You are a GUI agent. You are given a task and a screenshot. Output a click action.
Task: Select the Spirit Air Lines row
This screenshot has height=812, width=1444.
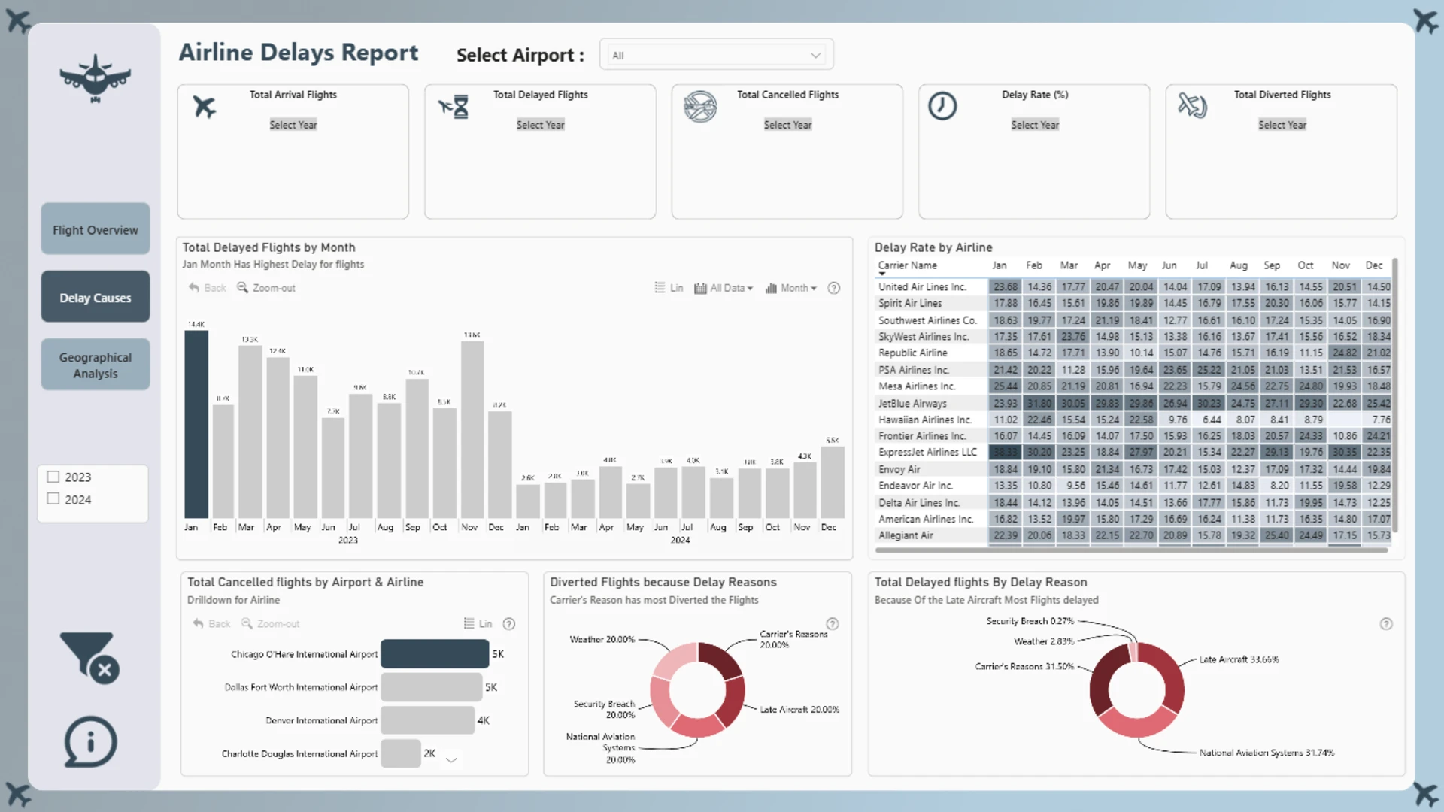[1134, 303]
